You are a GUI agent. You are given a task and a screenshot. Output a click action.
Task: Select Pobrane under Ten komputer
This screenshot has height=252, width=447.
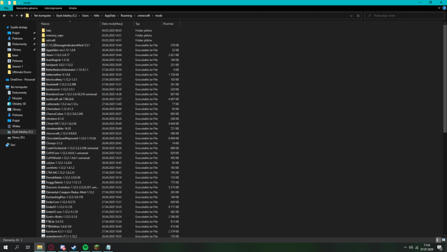click(x=17, y=115)
